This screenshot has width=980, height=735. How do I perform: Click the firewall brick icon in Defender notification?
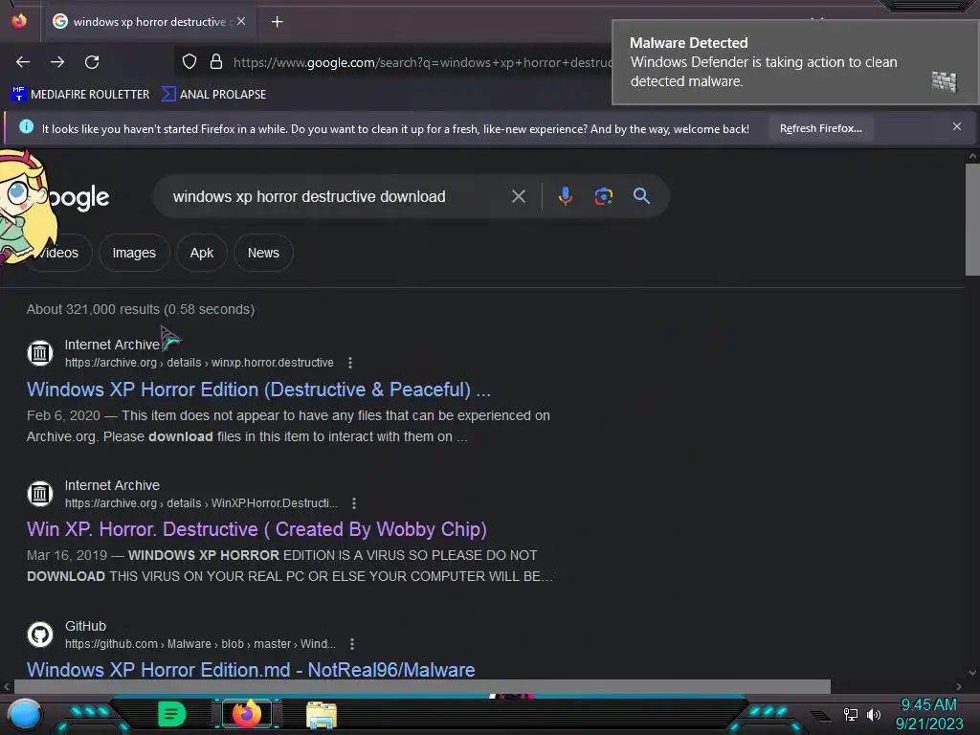(944, 81)
